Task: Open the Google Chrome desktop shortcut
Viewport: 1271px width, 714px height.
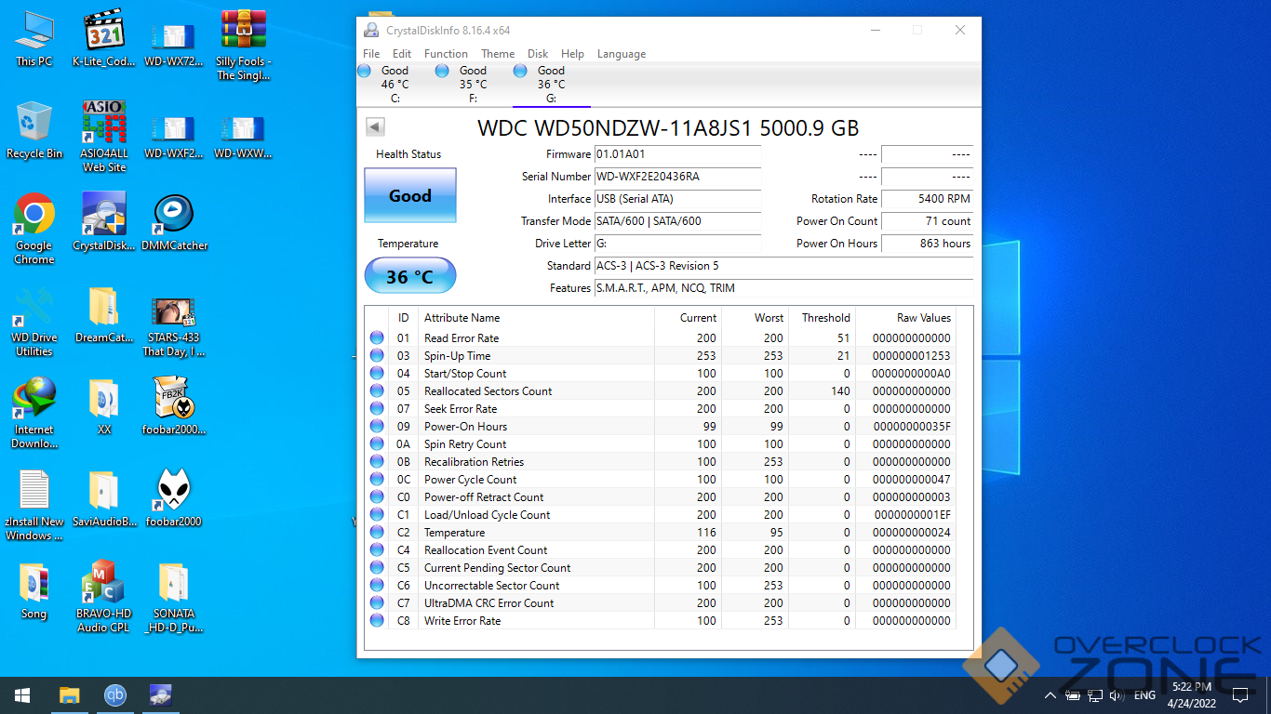Action: [x=33, y=215]
